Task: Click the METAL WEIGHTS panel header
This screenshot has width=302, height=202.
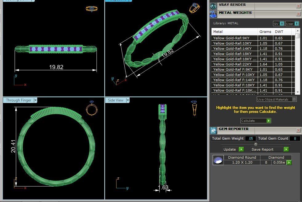Action: coord(235,13)
